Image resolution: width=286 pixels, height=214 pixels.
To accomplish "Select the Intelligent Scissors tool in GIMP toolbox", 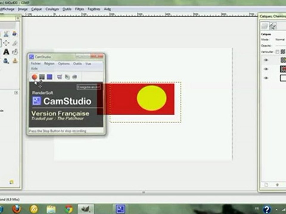I will [x=6, y=34].
